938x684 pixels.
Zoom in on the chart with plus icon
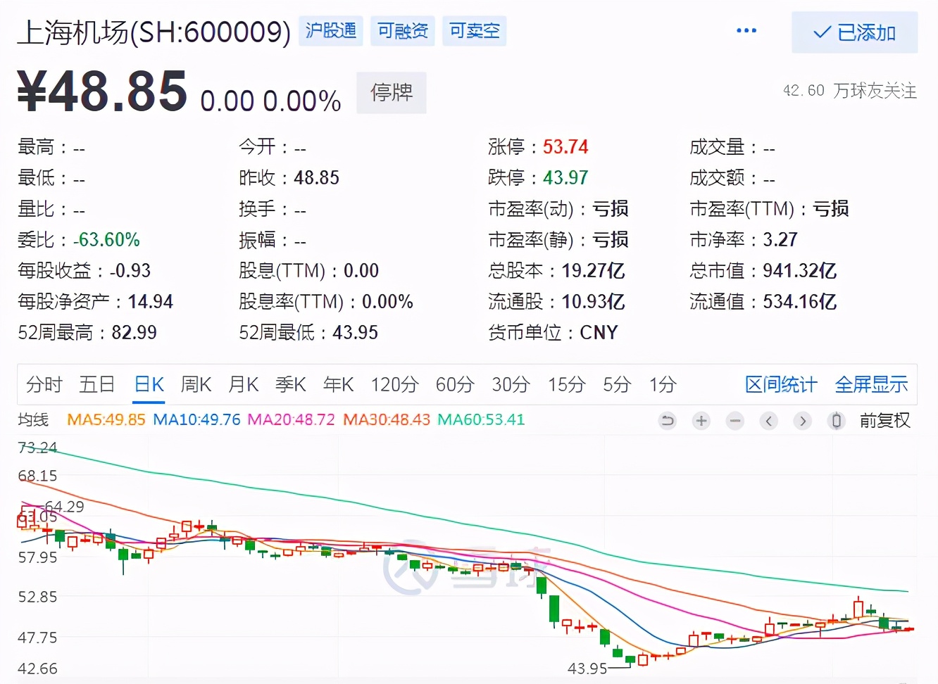click(701, 420)
